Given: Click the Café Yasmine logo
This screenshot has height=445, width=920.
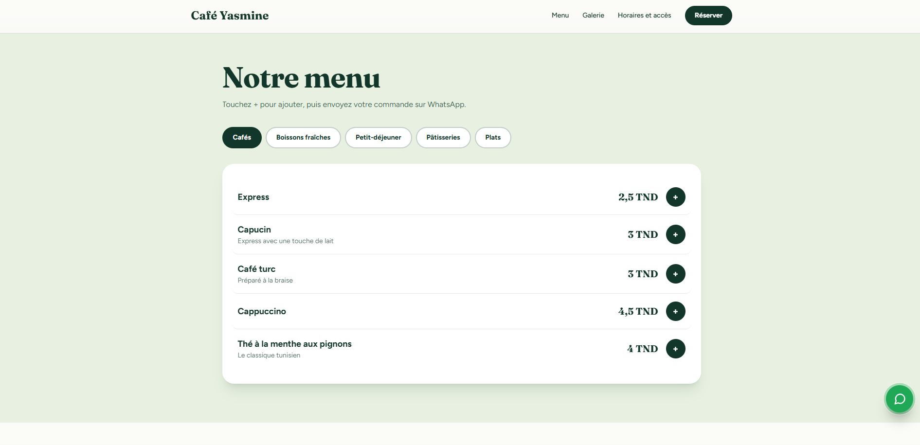Looking at the screenshot, I should (230, 16).
